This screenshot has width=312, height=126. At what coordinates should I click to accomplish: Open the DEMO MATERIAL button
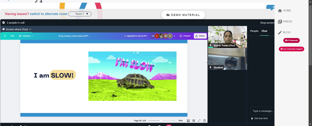[x=183, y=15]
